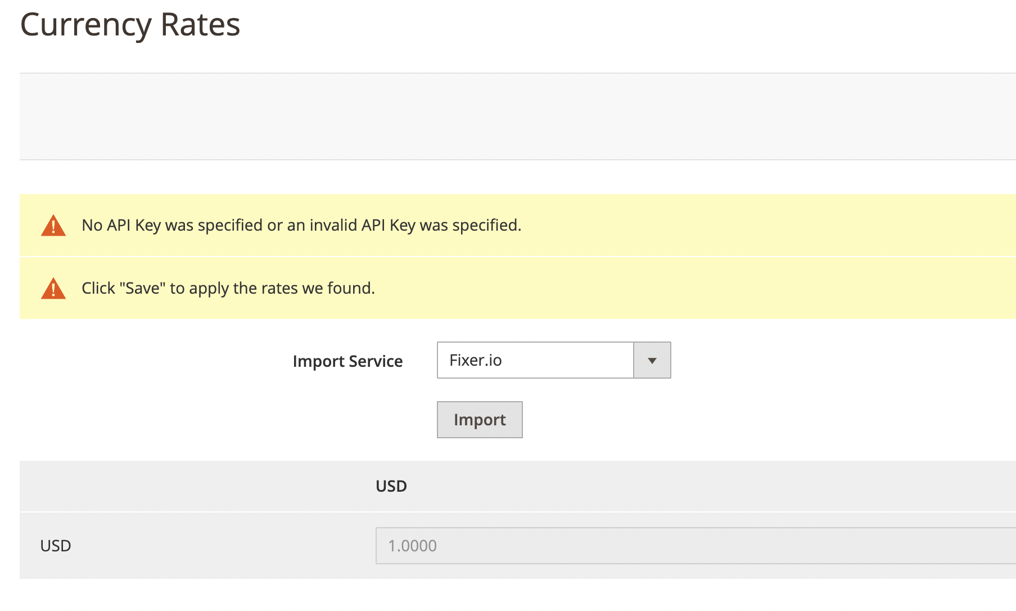
Task: Click the Import button label text
Action: (479, 419)
